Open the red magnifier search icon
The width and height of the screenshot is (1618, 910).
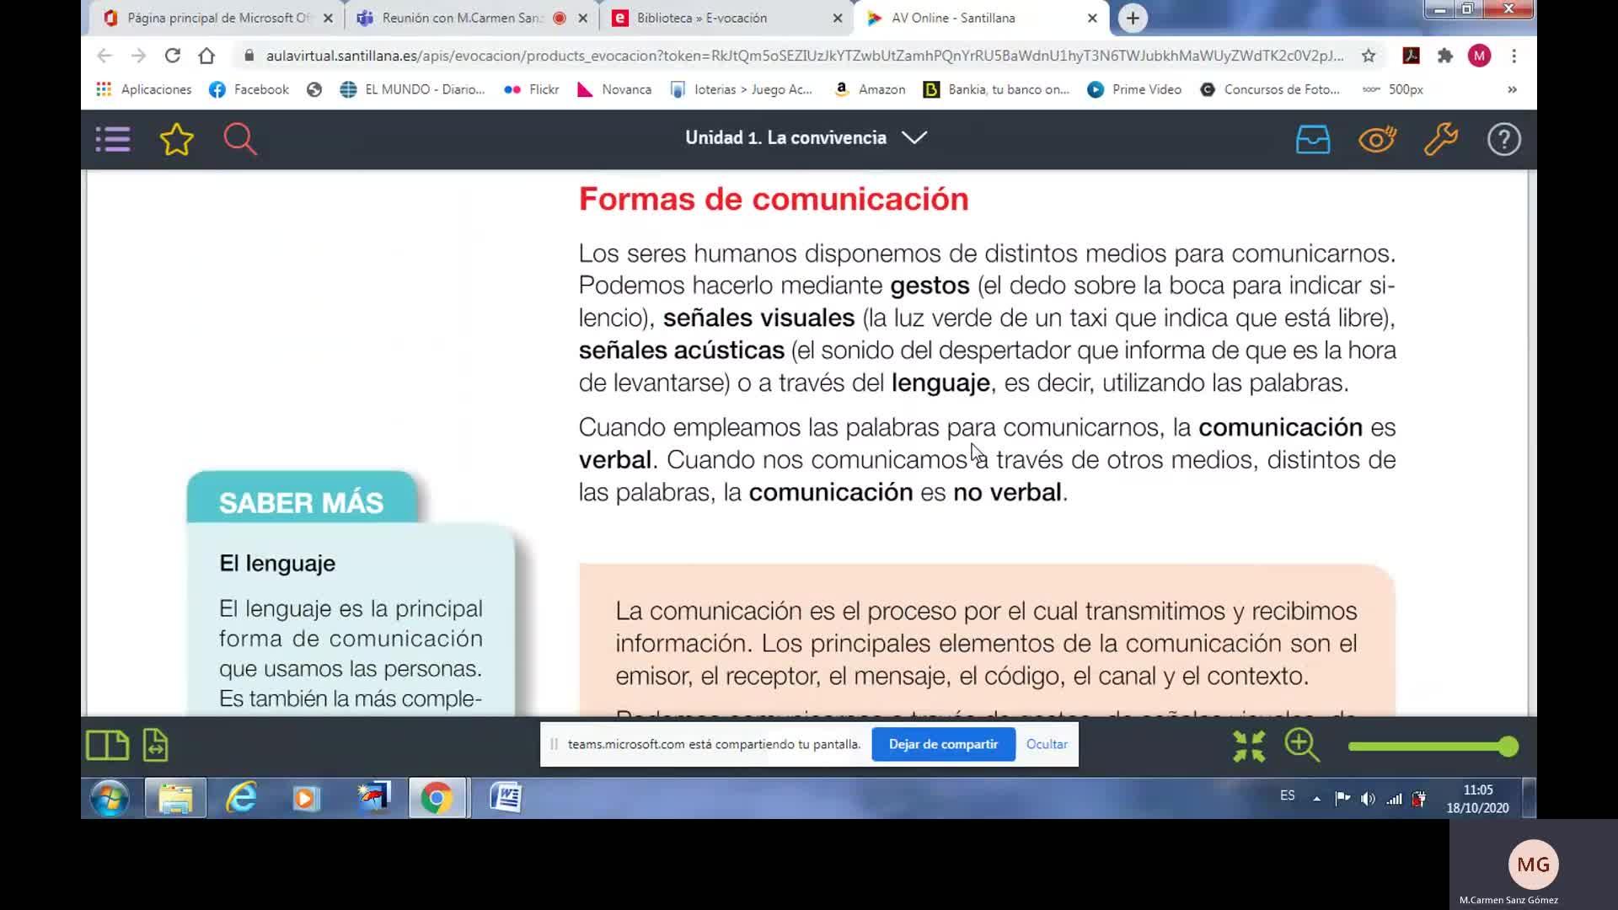(x=239, y=139)
